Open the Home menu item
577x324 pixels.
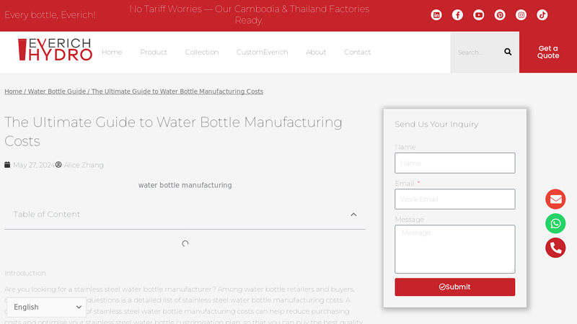(112, 52)
